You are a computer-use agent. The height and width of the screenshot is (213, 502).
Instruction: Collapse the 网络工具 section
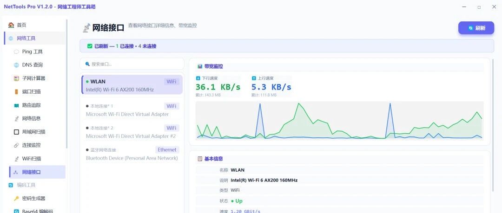click(34, 39)
